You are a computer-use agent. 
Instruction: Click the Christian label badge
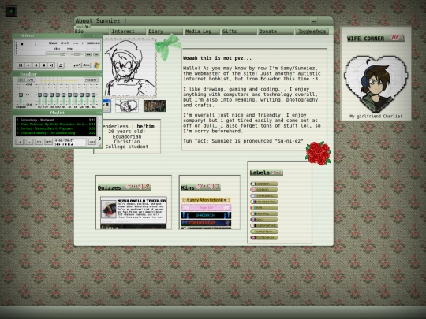pyautogui.click(x=264, y=232)
